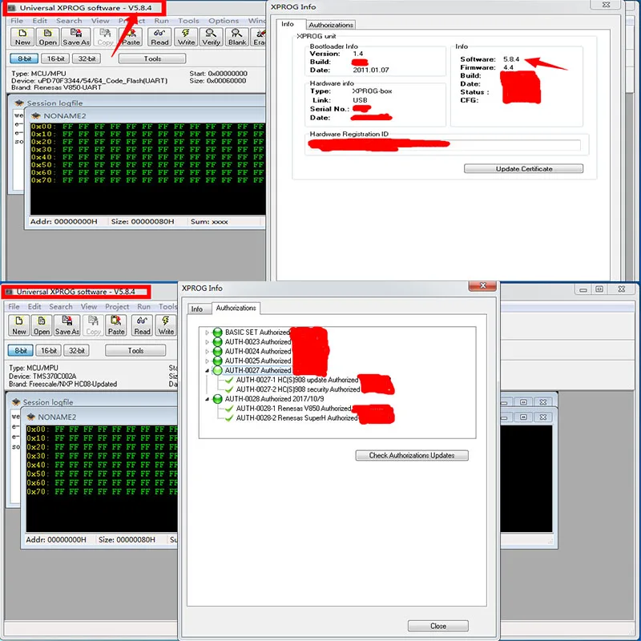This screenshot has height=641, width=641.
Task: Select AUTH-0027-2 HC(S)908 security row
Action: click(298, 389)
